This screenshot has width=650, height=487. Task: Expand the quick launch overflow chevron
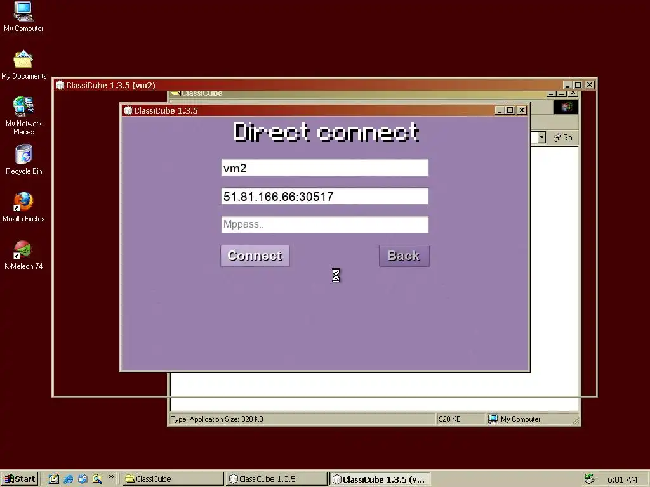click(x=111, y=477)
